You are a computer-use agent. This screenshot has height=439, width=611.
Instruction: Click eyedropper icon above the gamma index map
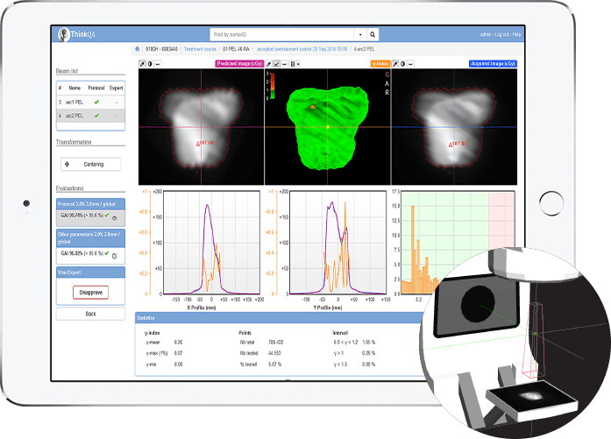(x=267, y=64)
